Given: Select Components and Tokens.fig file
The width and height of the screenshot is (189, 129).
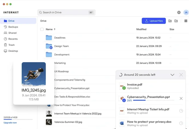Looking at the screenshot, I should [70, 80].
